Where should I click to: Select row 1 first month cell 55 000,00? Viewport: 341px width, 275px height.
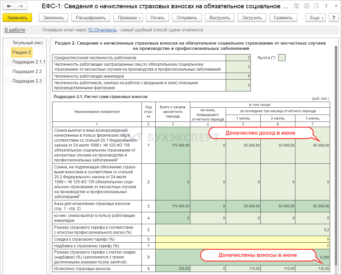pos(243,145)
